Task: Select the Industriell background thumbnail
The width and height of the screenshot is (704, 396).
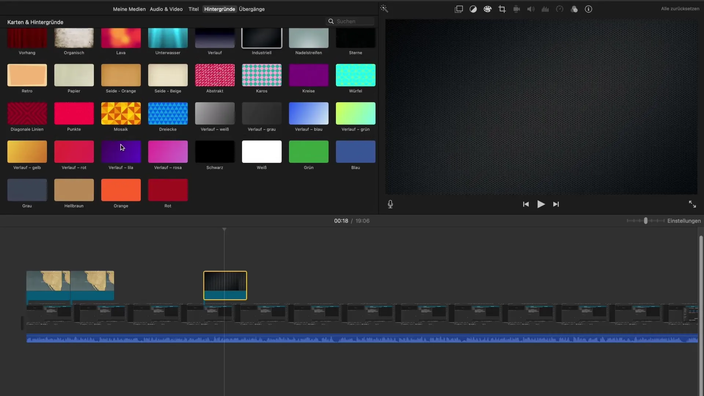Action: tap(262, 38)
